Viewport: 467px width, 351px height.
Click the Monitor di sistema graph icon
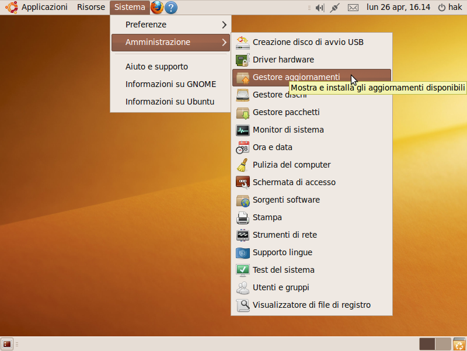(242, 130)
